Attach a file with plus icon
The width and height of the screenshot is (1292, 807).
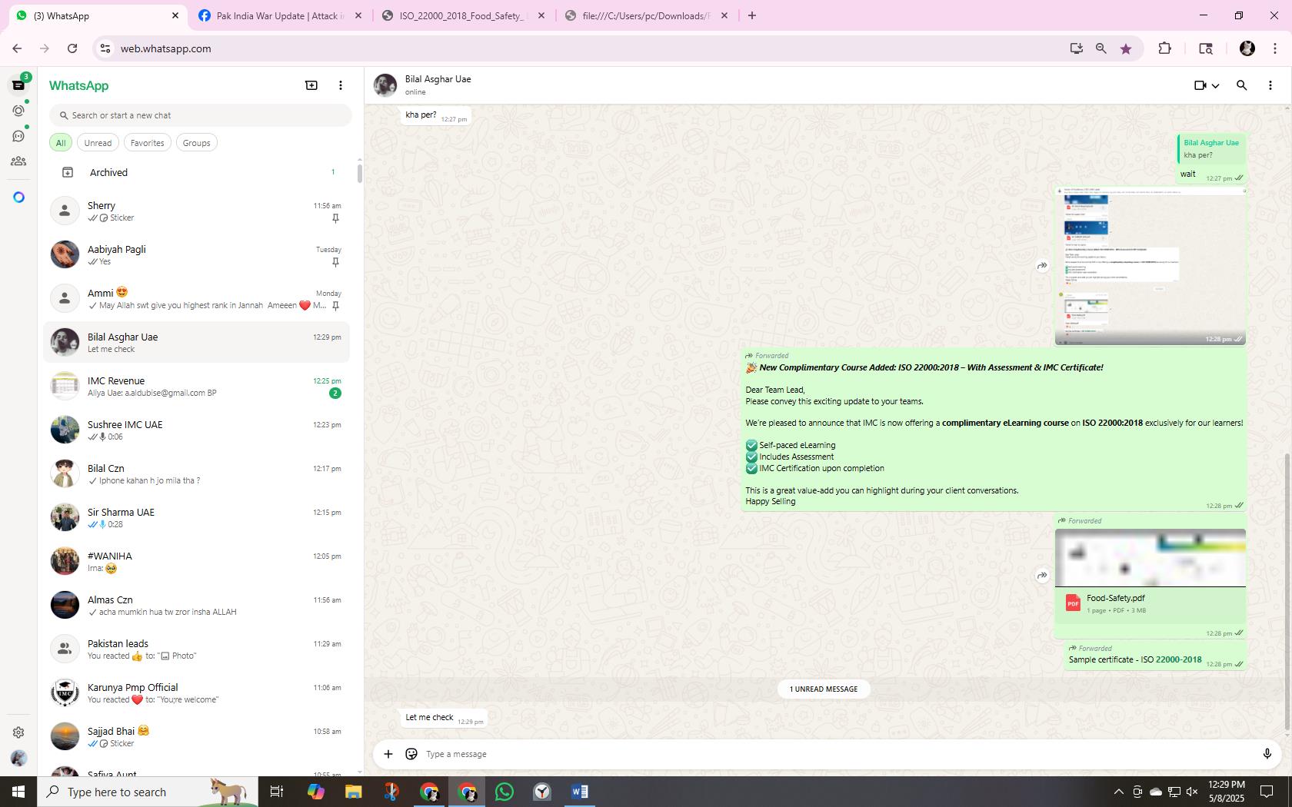pos(388,754)
